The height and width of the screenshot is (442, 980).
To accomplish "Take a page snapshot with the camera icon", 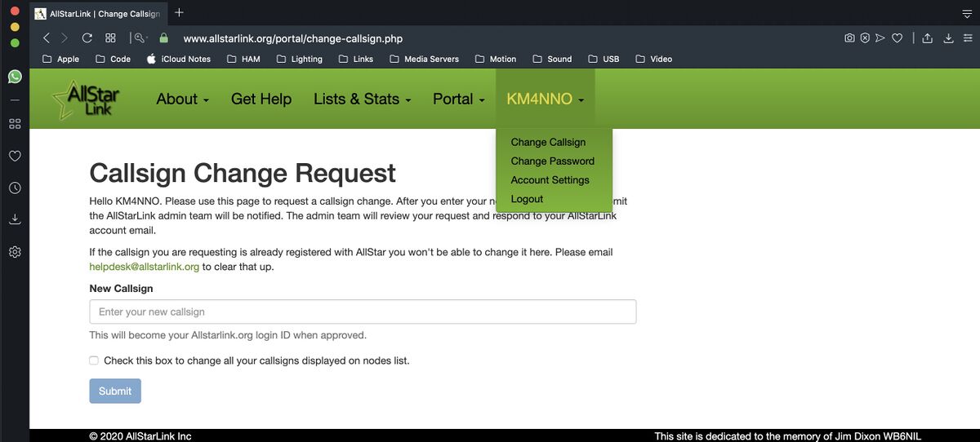I will [849, 38].
